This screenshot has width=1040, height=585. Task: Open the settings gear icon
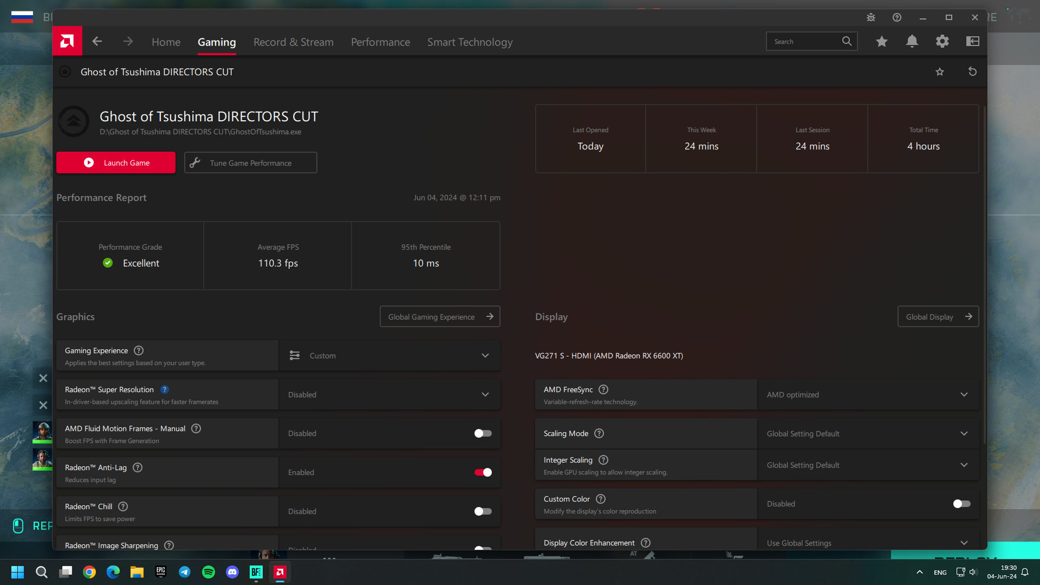tap(942, 41)
